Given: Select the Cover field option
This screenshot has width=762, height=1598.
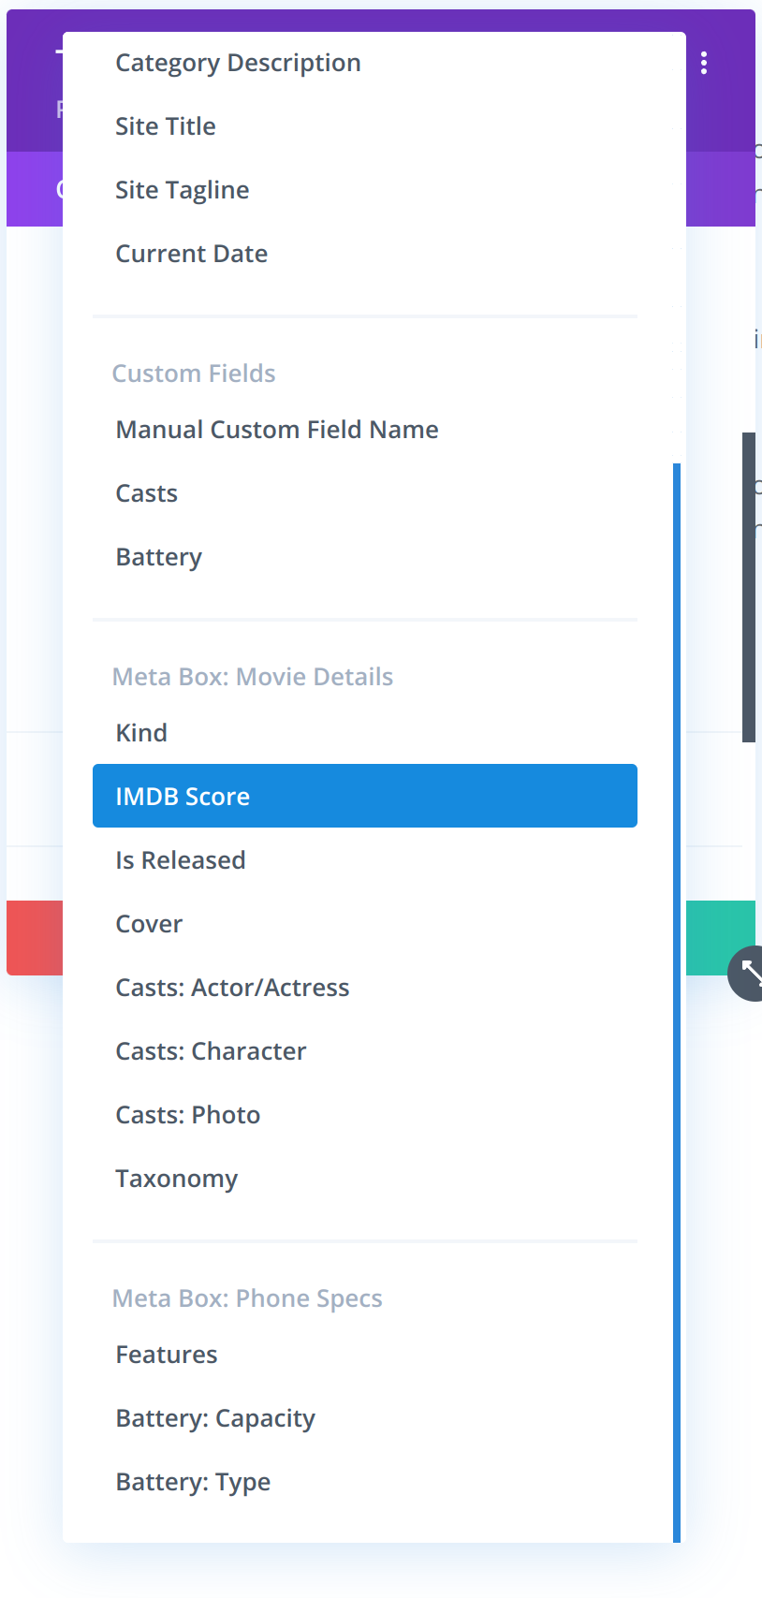Looking at the screenshot, I should tap(149, 924).
